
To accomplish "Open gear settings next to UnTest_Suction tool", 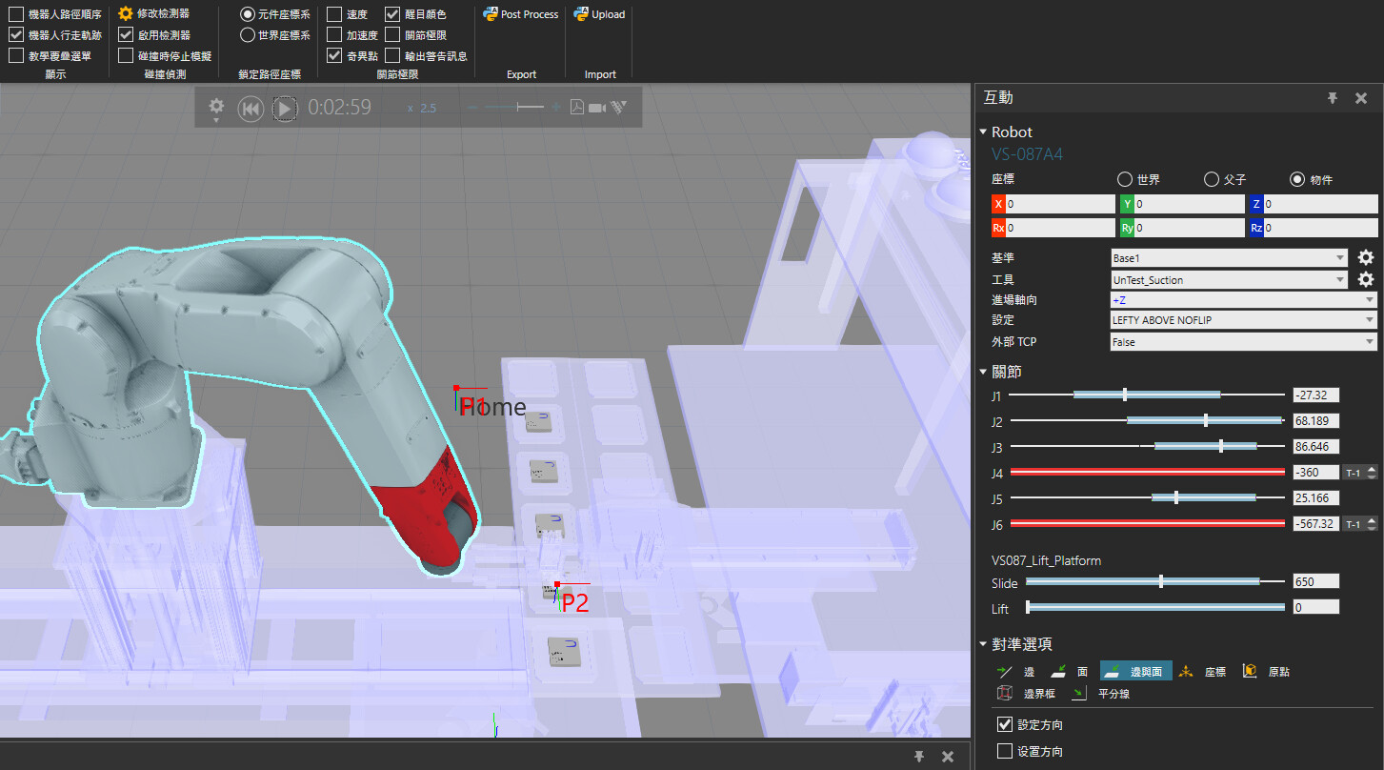I will pos(1365,279).
